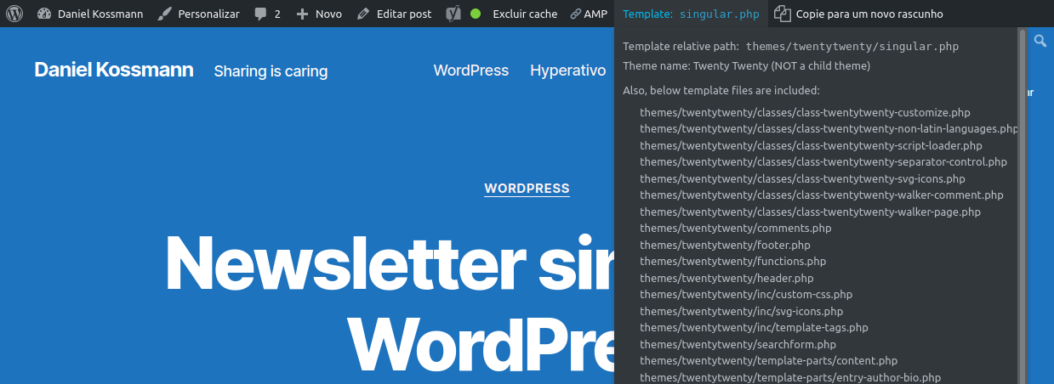Click the Theme name: Twenty Twenty line
Image resolution: width=1054 pixels, height=384 pixels.
[746, 65]
